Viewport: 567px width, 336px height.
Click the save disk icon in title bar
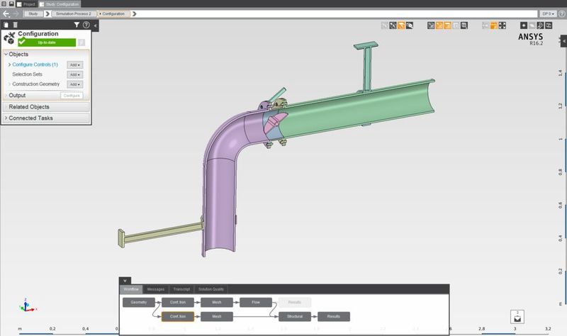tap(12, 4)
